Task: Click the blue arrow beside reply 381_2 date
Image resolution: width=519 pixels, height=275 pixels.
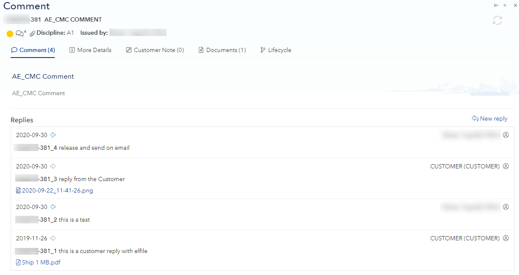Action: point(53,207)
